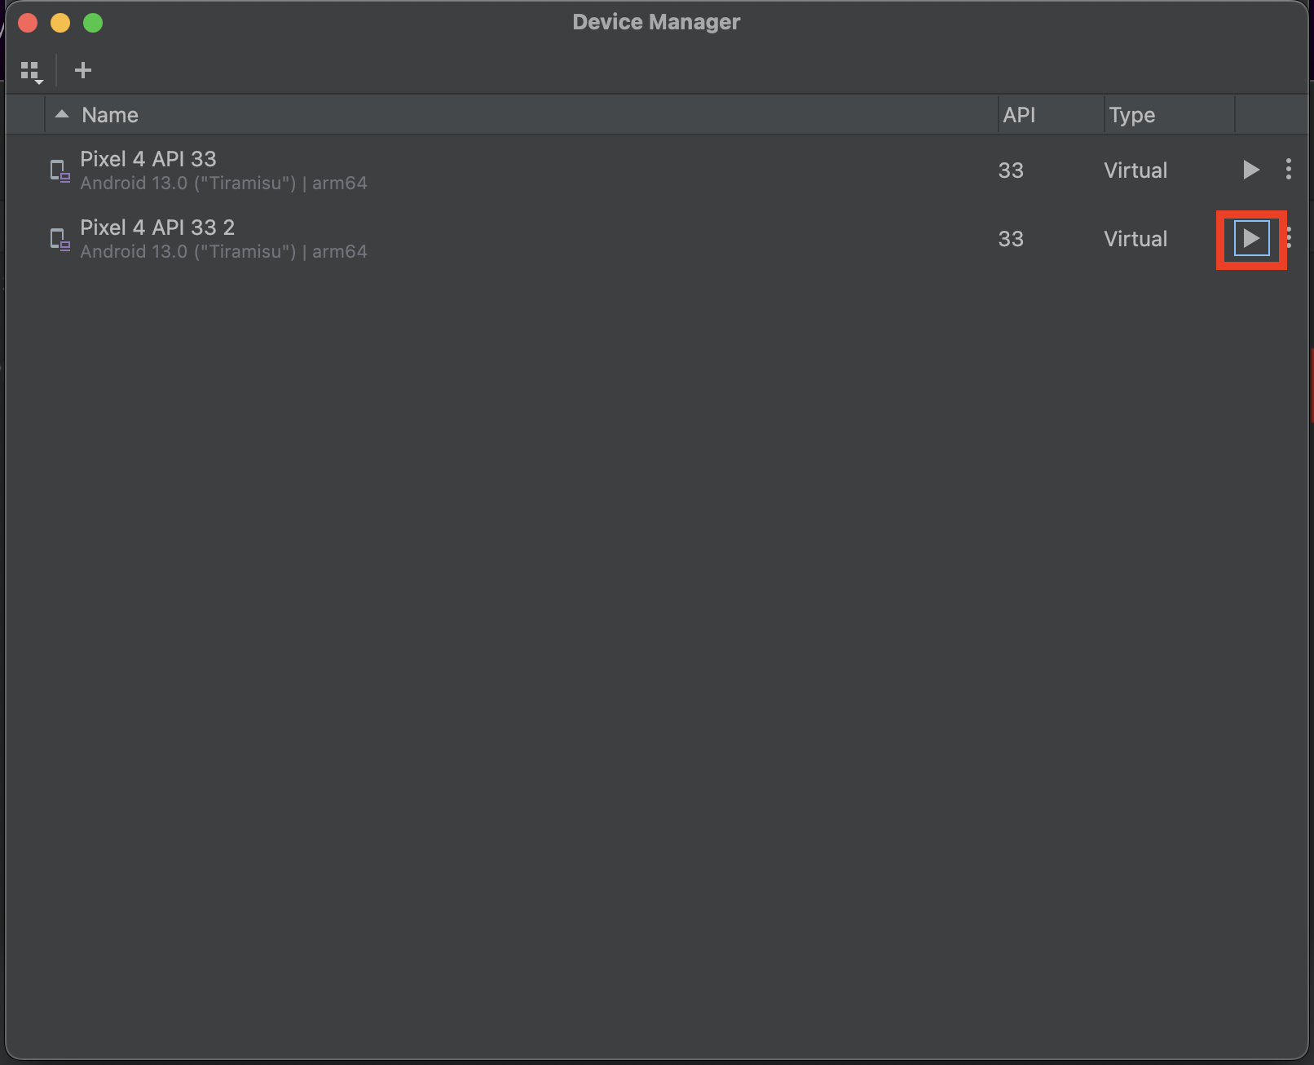Launch the Pixel 4 API 33 2 emulator
This screenshot has height=1065, width=1314.
click(x=1250, y=238)
